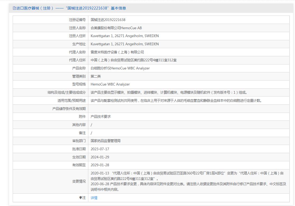Image resolution: width=295 pixels, height=206 pixels.
Task: Select approval department 国家药品监督管理局
Action: [106, 141]
